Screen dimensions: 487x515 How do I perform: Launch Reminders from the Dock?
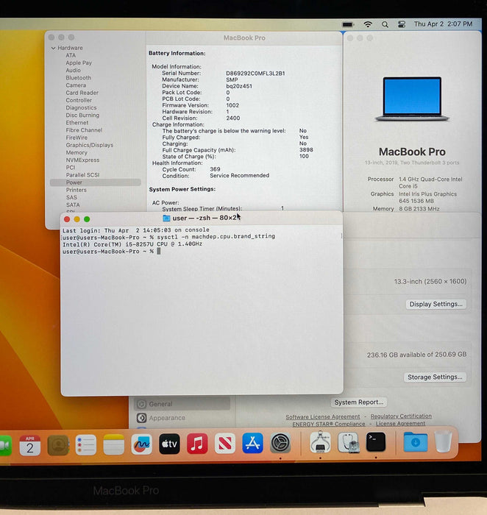click(x=86, y=444)
